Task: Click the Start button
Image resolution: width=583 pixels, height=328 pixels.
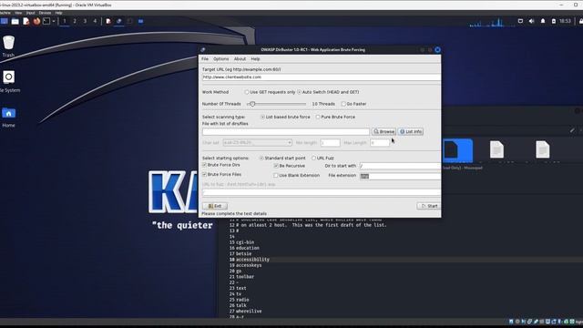Action: coord(428,206)
